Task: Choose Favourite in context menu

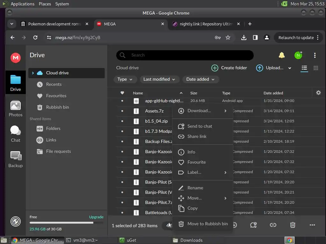Action: coord(203,162)
